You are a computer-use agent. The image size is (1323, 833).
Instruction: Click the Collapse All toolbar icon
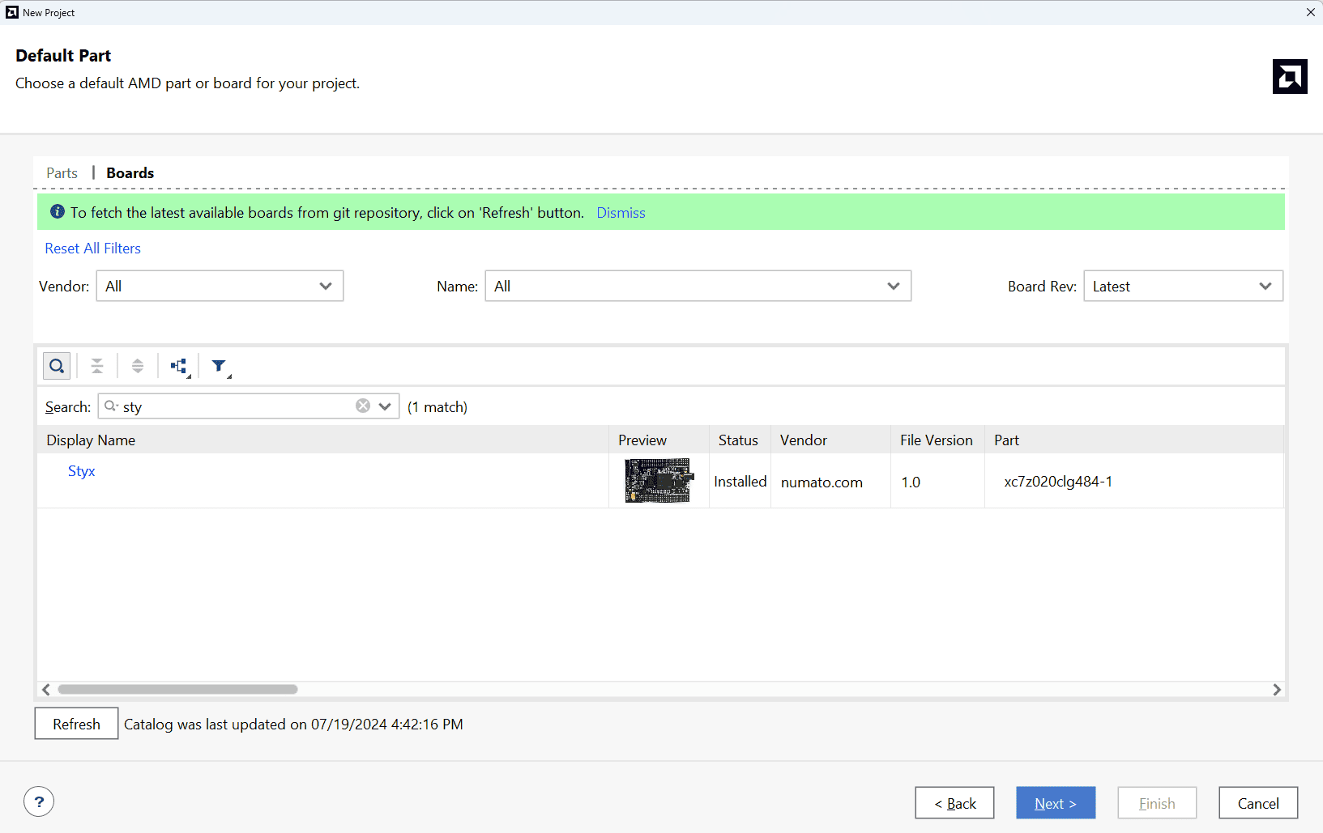click(97, 366)
